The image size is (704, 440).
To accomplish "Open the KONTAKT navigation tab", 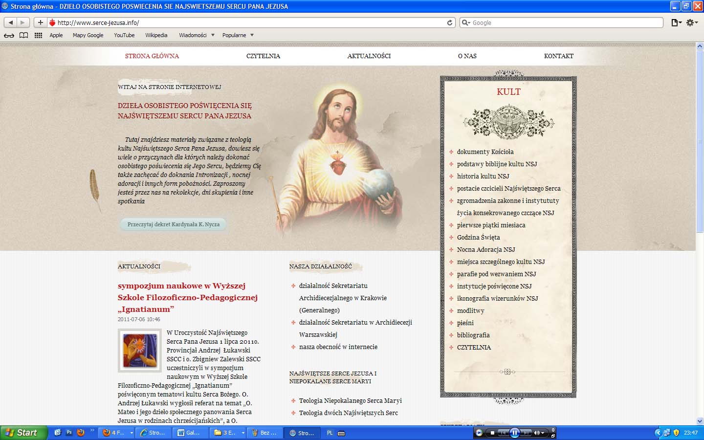I will tap(558, 56).
